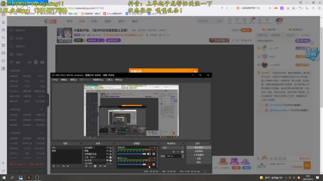
Task: Move scene up in OBS scenes list
Action: pyautogui.click(x=63, y=166)
